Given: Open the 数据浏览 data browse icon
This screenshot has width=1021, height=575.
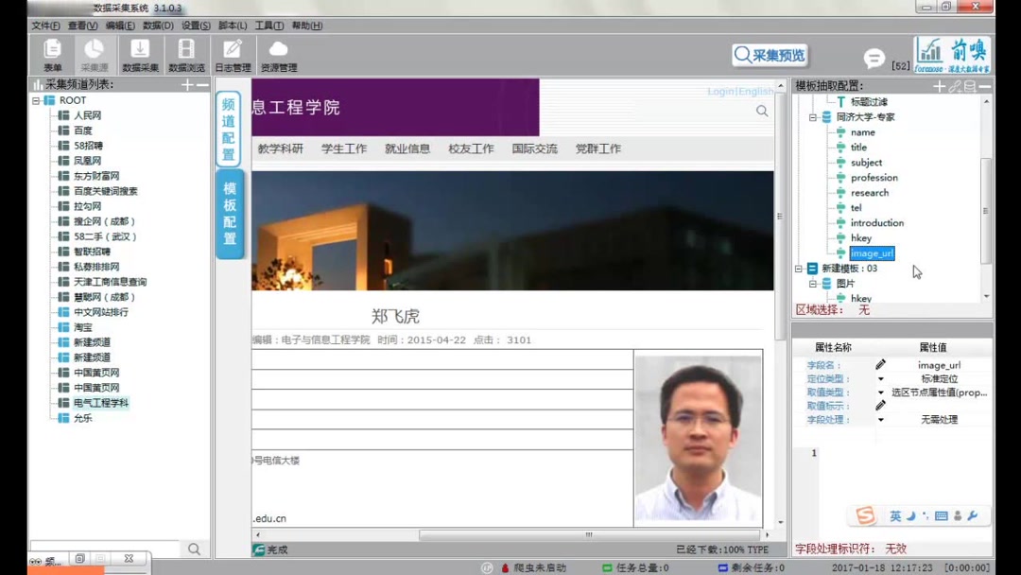Looking at the screenshot, I should tap(186, 52).
